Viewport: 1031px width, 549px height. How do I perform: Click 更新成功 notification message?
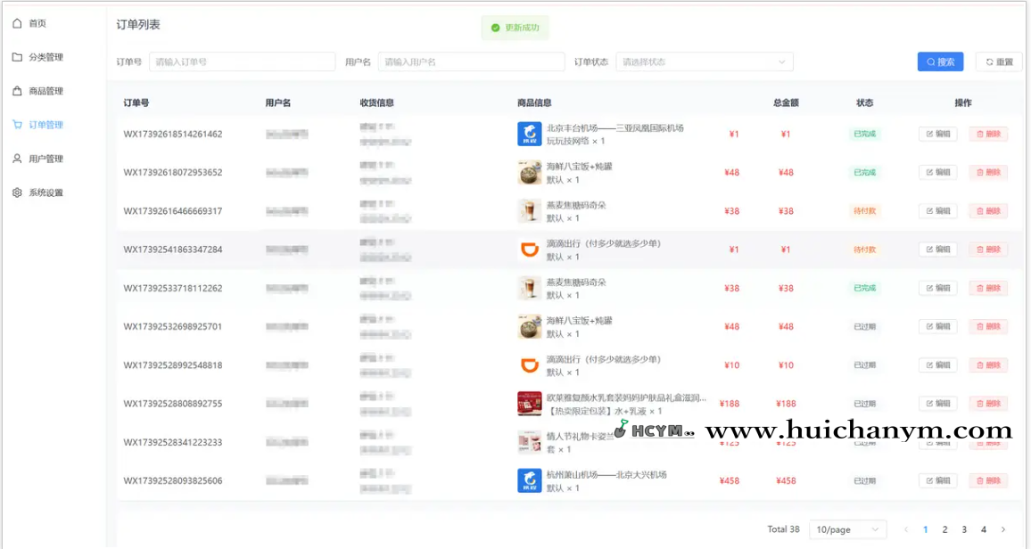pos(515,28)
